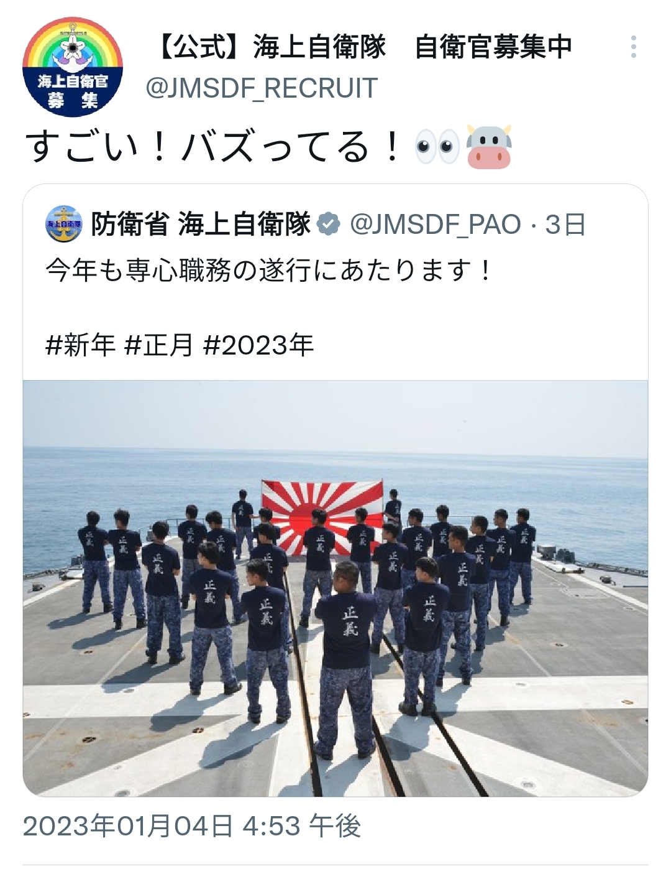Tap the tweet timestamp 2023年01月04日 4:53 午後

coord(192,826)
